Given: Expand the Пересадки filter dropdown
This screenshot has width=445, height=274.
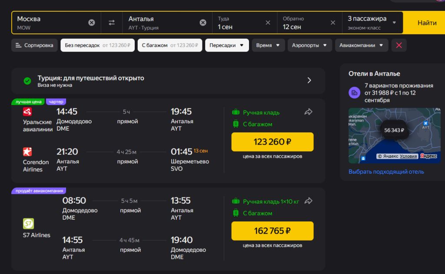Looking at the screenshot, I should (227, 45).
